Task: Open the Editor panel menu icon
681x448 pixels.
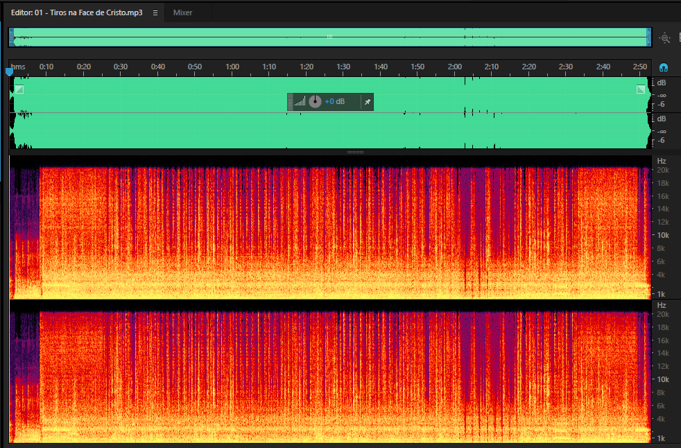Action: (x=155, y=12)
